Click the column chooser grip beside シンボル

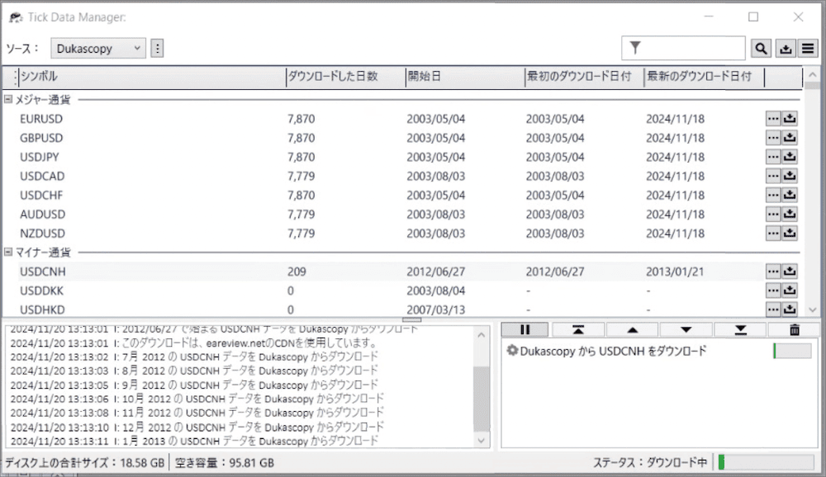click(x=15, y=77)
